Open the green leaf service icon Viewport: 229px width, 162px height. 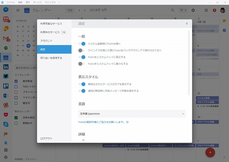click(x=6, y=48)
